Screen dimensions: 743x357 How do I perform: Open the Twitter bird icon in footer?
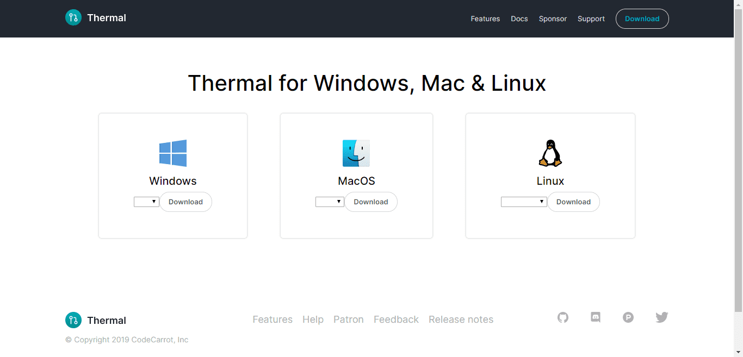[x=661, y=317]
